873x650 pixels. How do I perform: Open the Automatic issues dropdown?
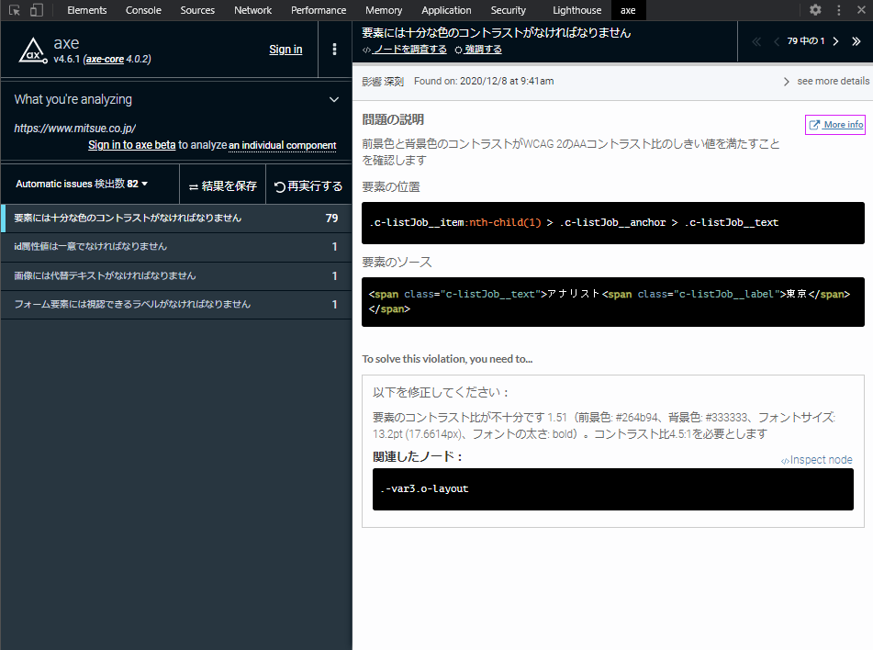pyautogui.click(x=82, y=184)
